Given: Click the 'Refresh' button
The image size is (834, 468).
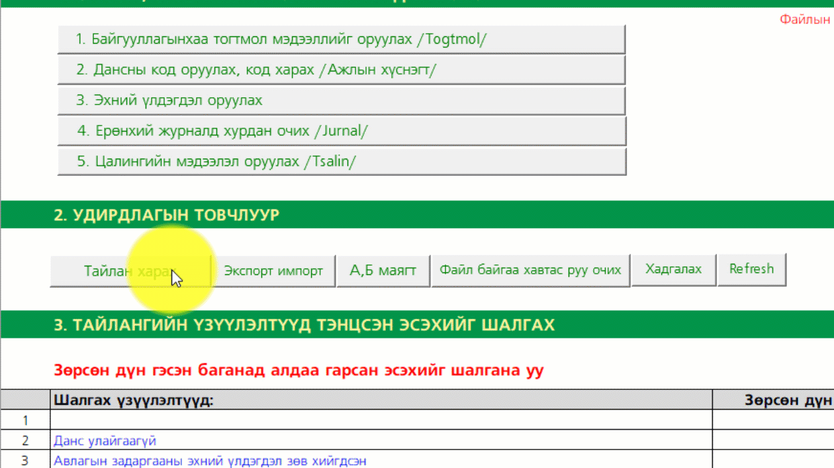Looking at the screenshot, I should tap(751, 268).
